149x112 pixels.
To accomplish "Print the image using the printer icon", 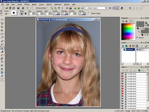I will point(23,8).
